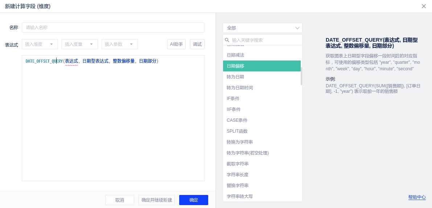Select 日期偏移 in the function list
The height and width of the screenshot is (208, 432).
point(262,66)
